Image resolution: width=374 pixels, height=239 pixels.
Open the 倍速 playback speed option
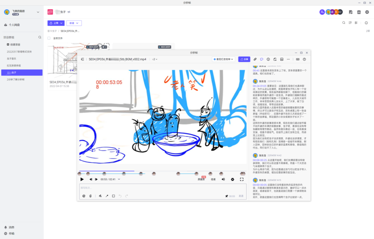(213, 179)
